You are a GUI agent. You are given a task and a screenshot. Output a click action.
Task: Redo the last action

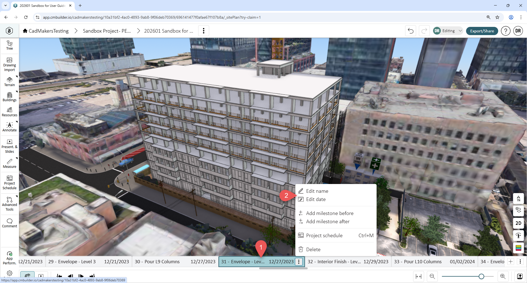point(424,31)
